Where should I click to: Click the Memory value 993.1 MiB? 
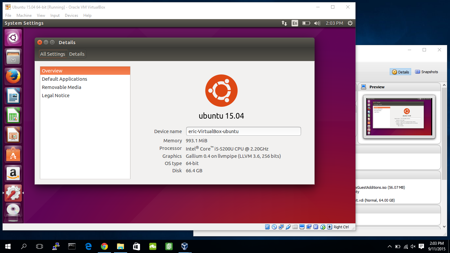pyautogui.click(x=197, y=141)
